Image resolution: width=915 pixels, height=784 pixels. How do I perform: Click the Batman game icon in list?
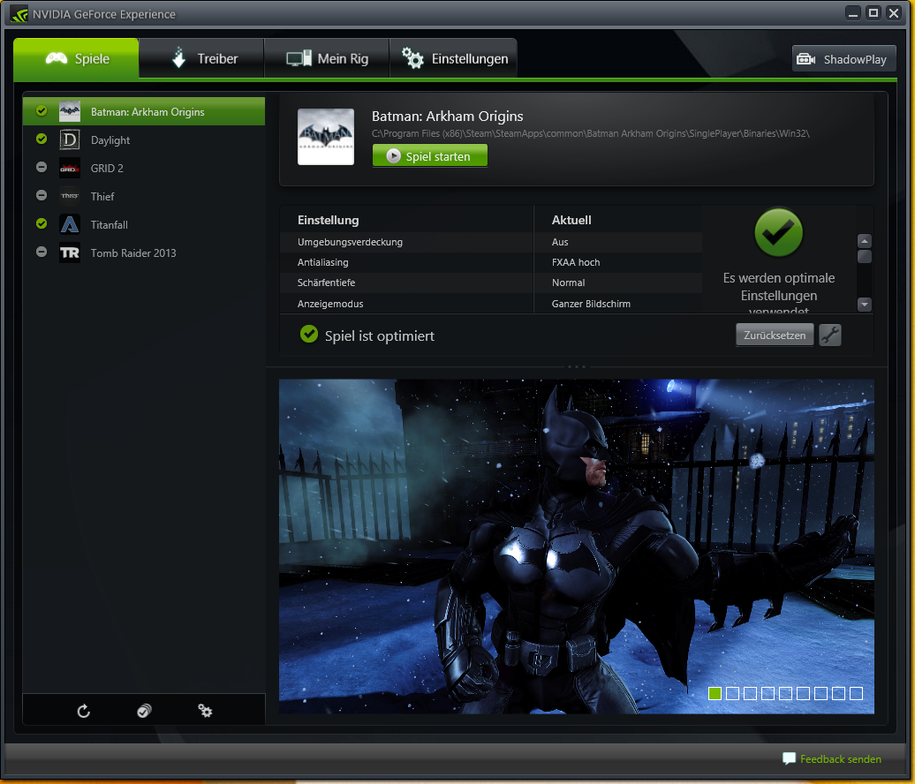point(70,111)
